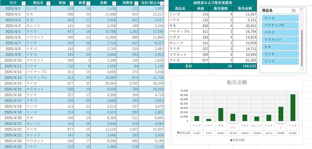
Task: Open the 商品名 column filter dropdown in data table
Action: [x=48, y=3]
